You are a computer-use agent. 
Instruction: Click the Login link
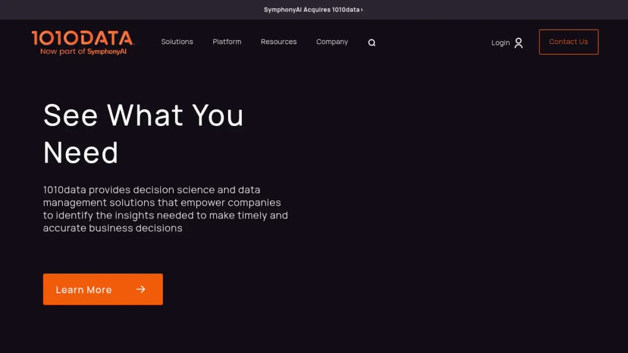[x=501, y=43]
